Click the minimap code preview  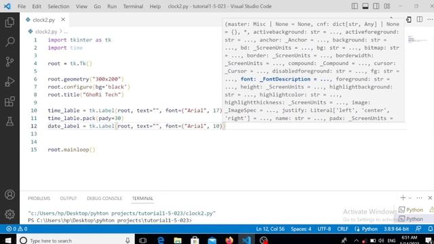pyautogui.click(x=418, y=39)
